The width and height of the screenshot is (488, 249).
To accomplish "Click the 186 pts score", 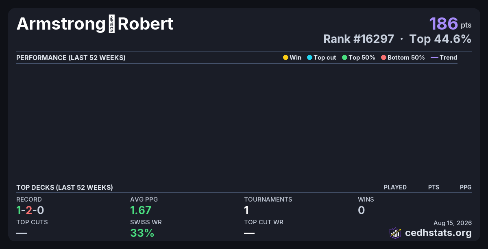I will click(450, 24).
